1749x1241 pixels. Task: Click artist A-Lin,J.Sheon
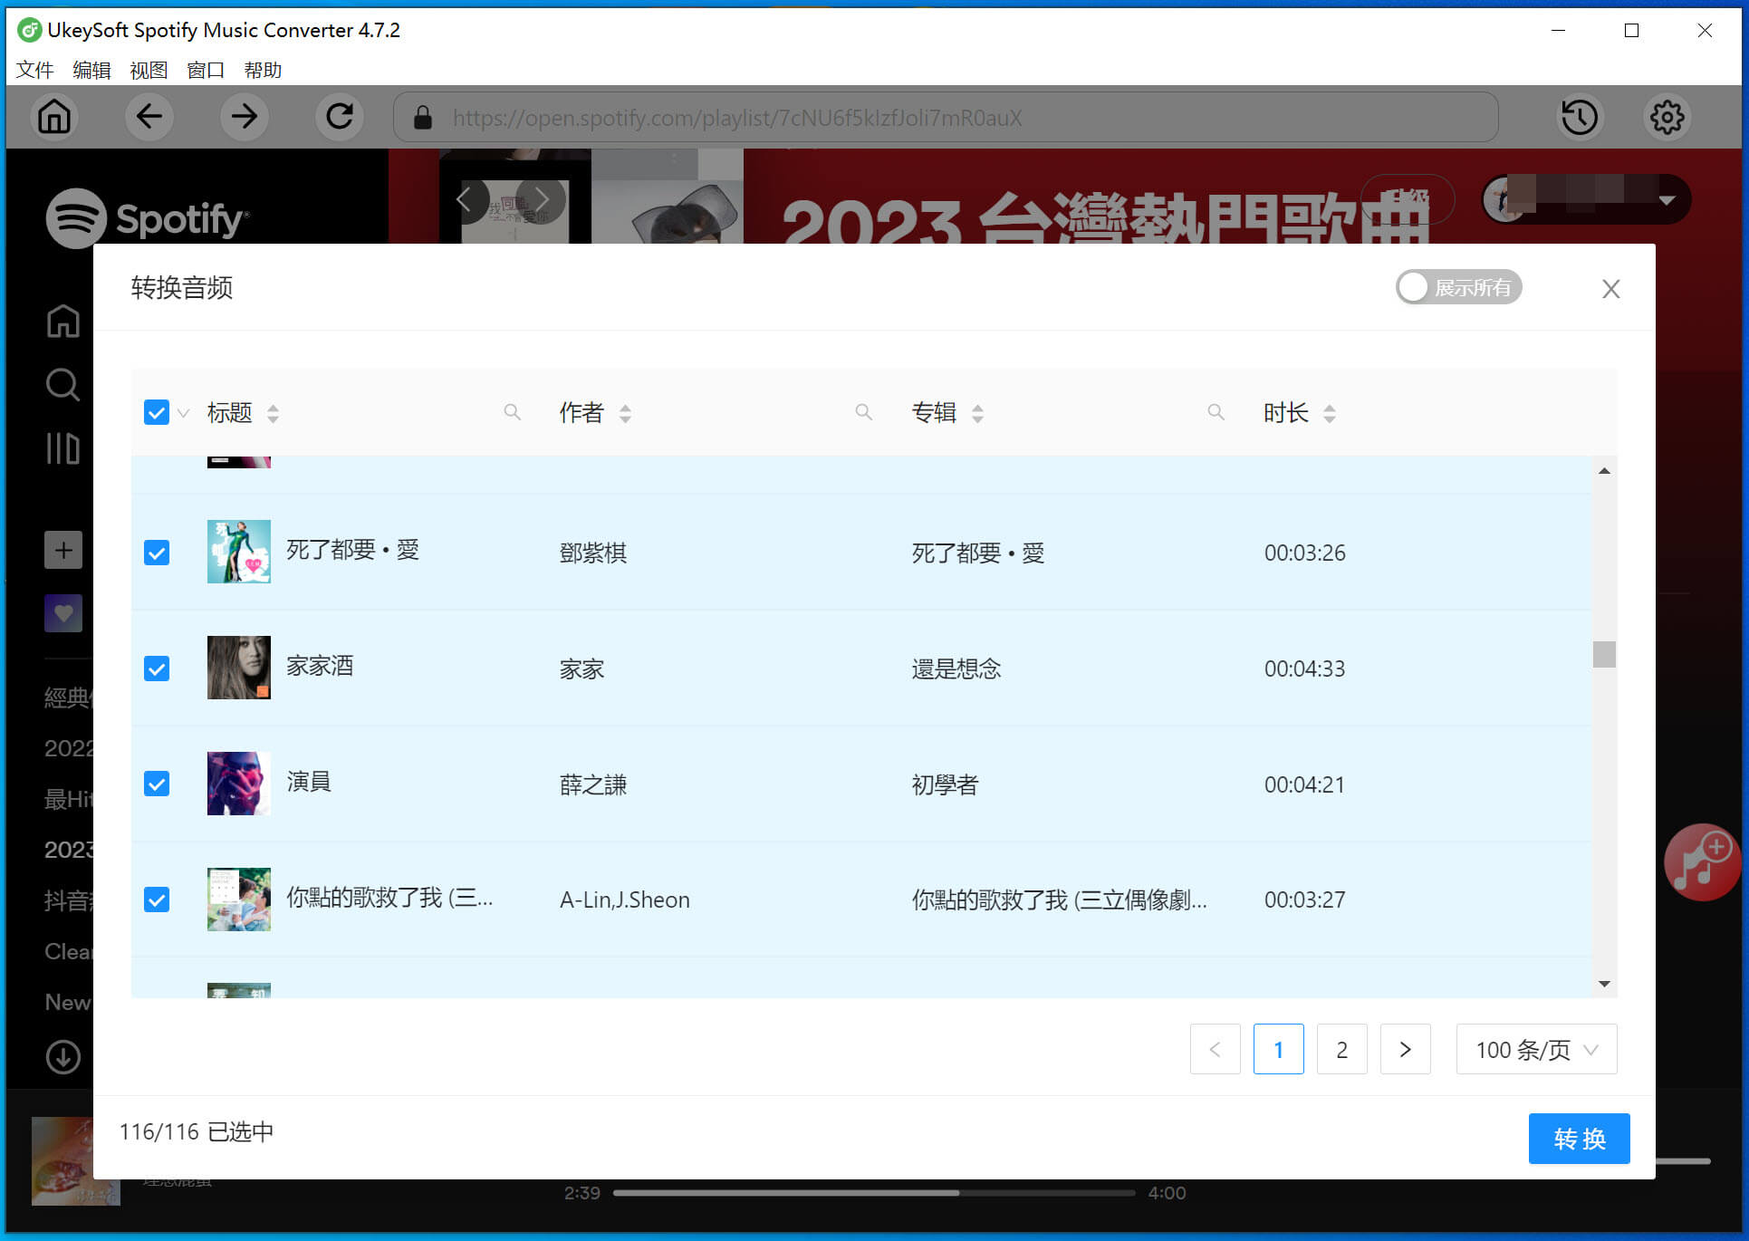(625, 899)
